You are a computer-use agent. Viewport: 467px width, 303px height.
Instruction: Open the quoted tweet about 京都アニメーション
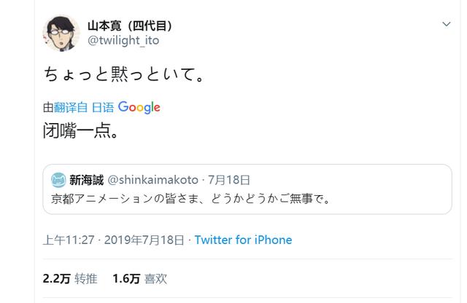point(247,189)
